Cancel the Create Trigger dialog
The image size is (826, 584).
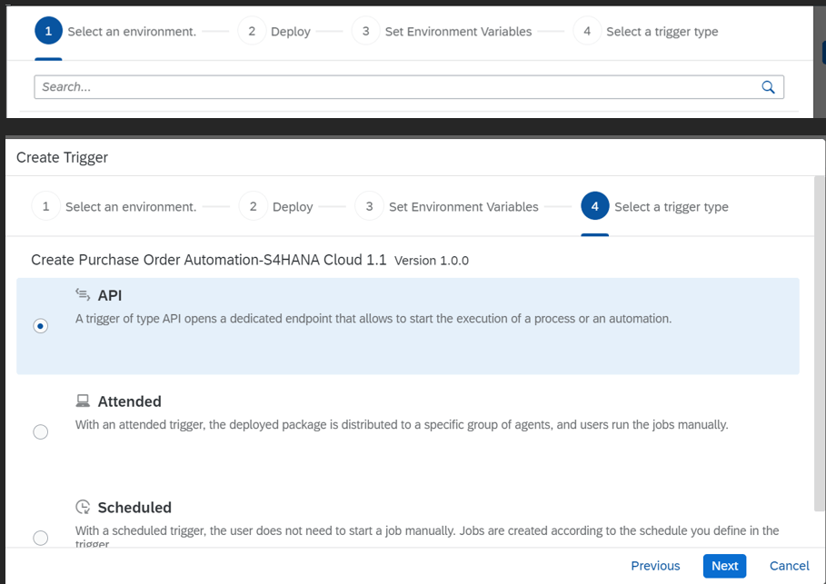(789, 566)
